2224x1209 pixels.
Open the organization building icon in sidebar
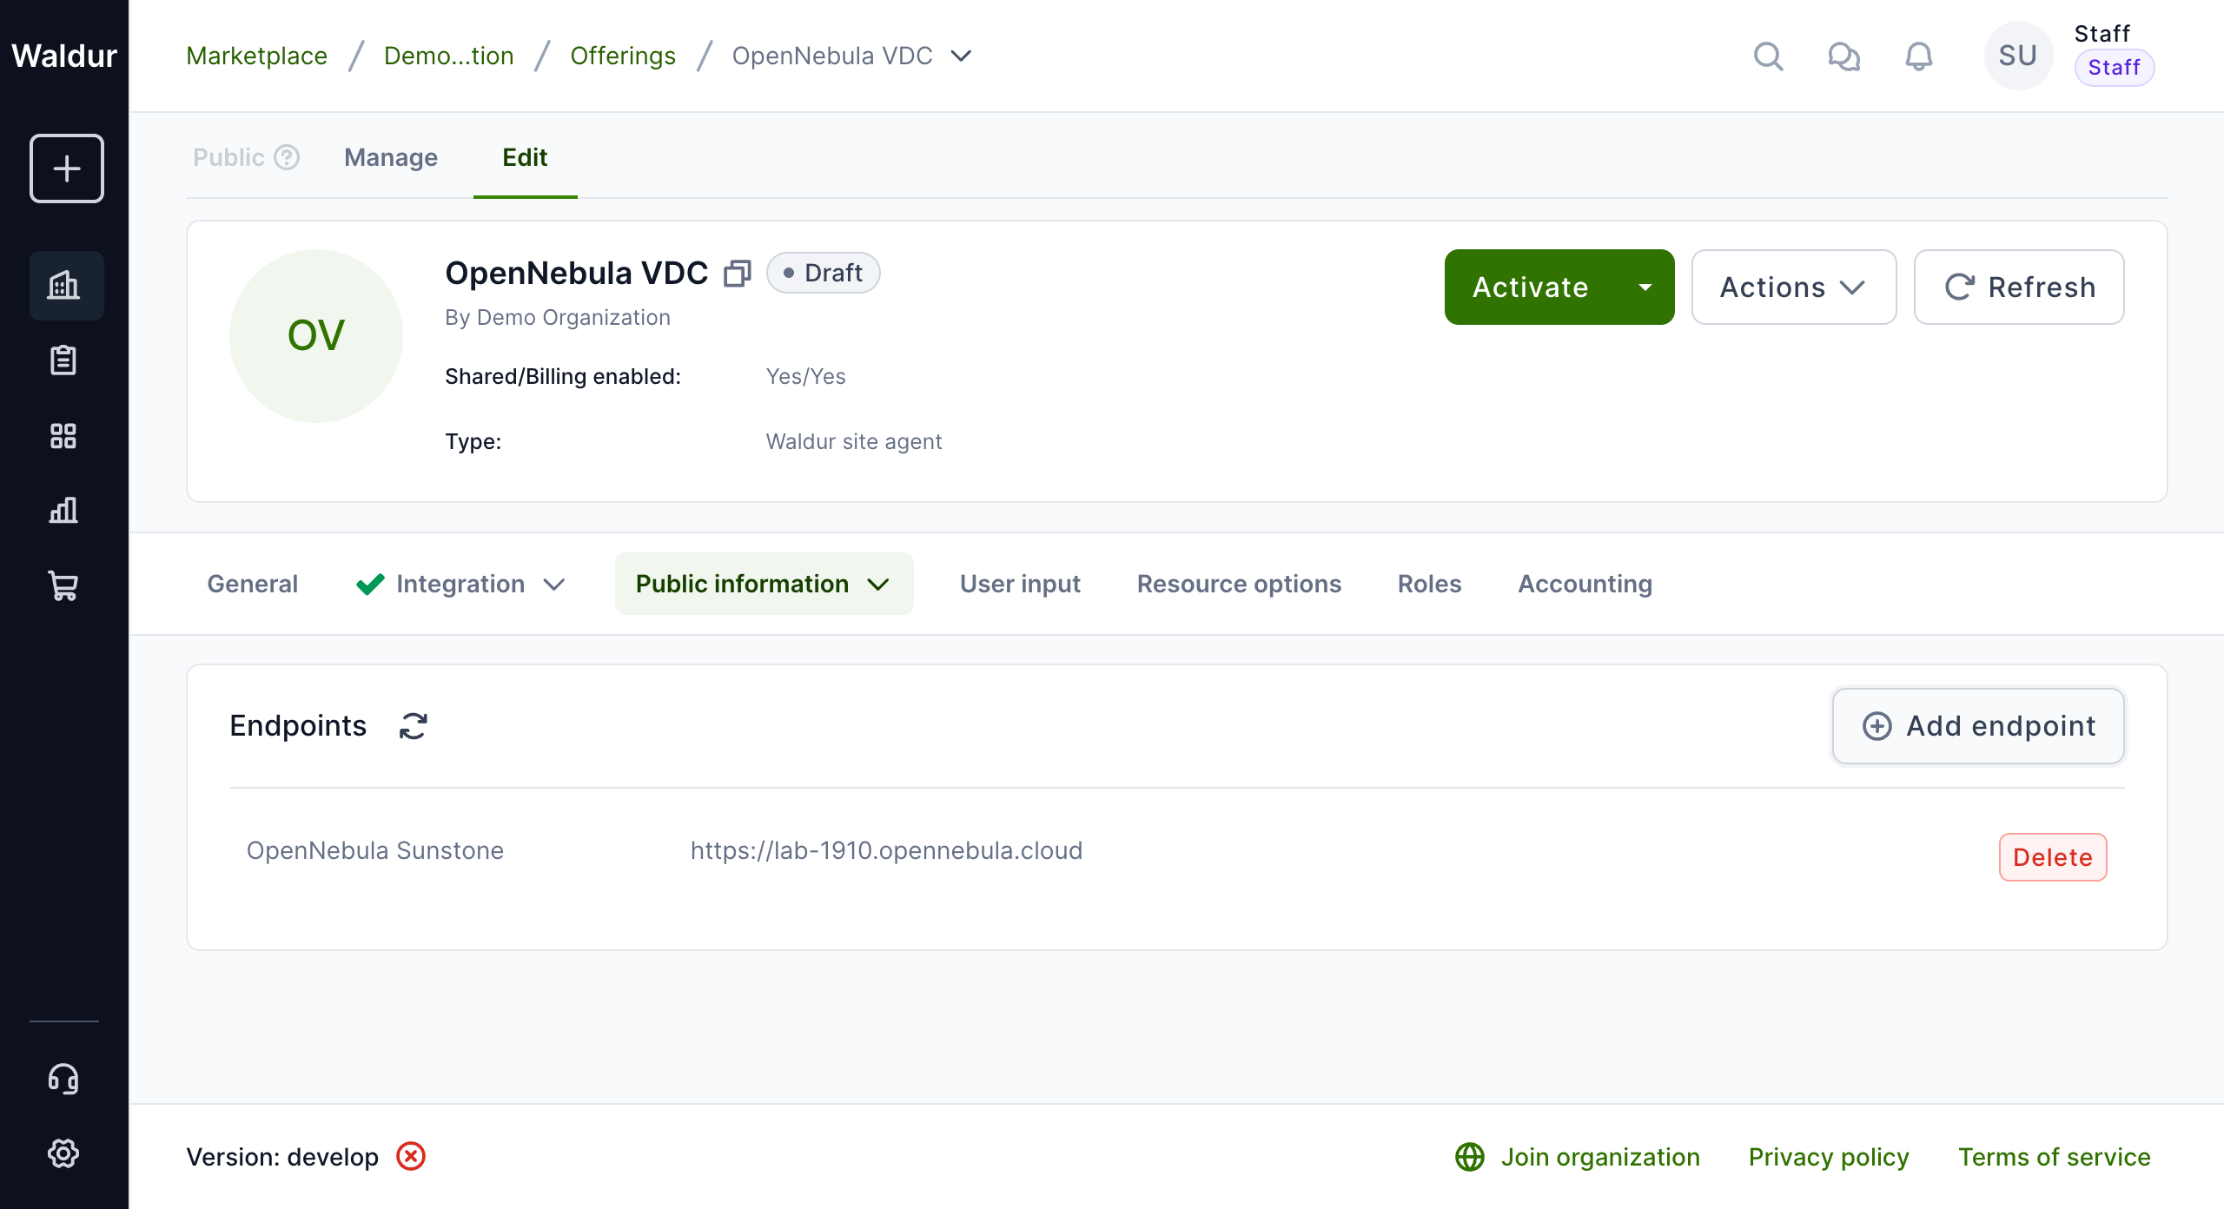point(64,286)
